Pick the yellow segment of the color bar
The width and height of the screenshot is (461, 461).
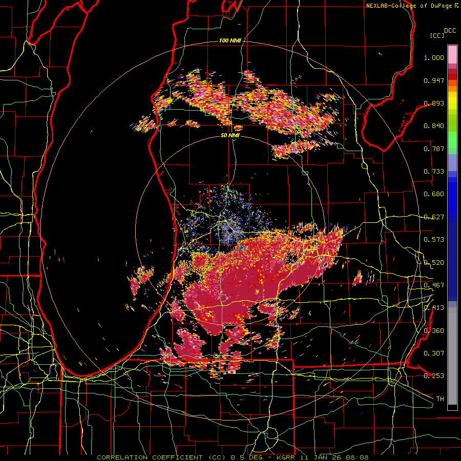[452, 100]
